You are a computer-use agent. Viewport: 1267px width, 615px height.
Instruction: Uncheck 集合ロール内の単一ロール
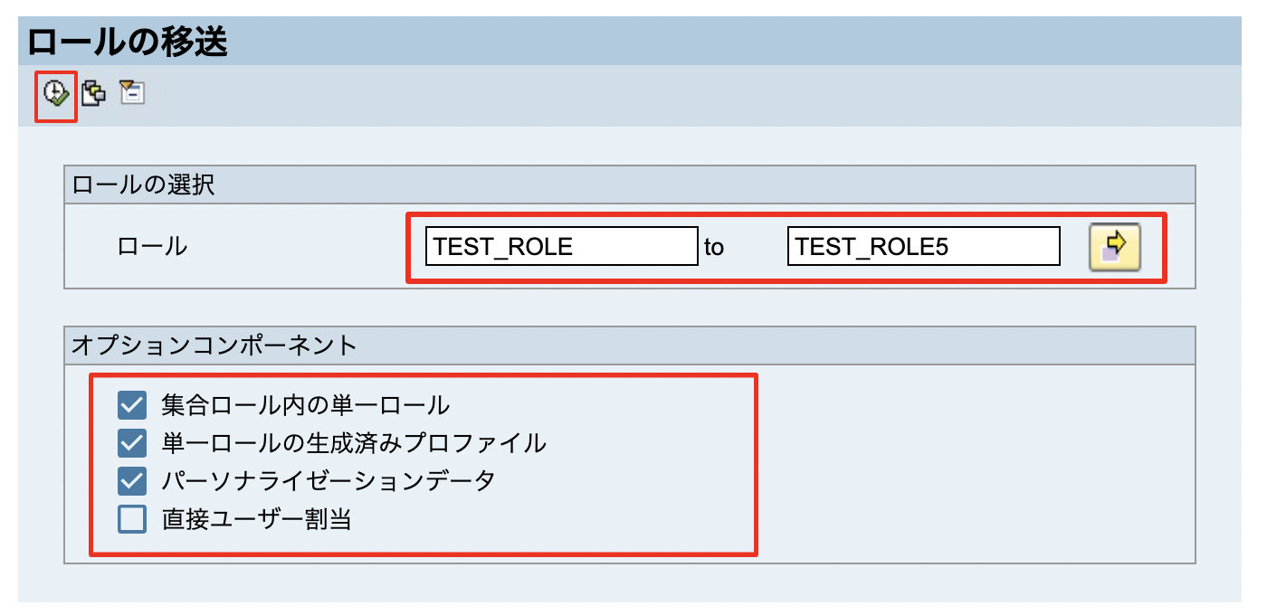pyautogui.click(x=131, y=404)
